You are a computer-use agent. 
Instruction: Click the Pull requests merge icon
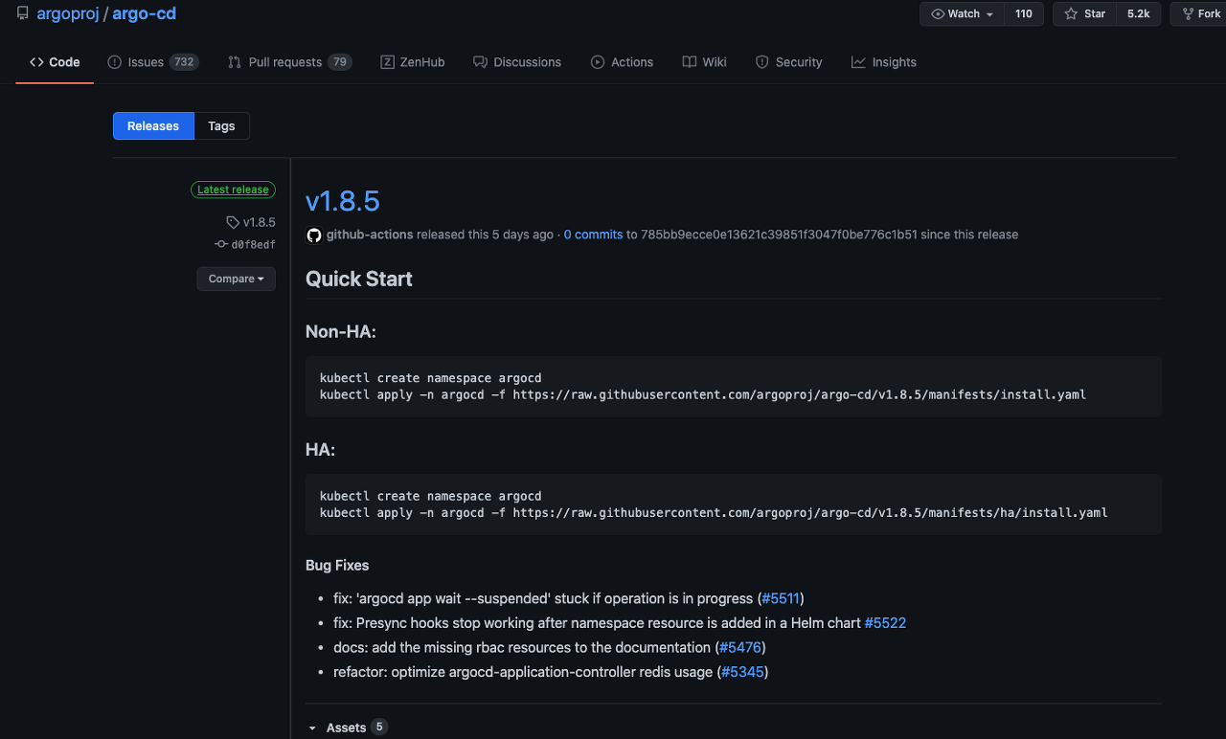[x=235, y=62]
